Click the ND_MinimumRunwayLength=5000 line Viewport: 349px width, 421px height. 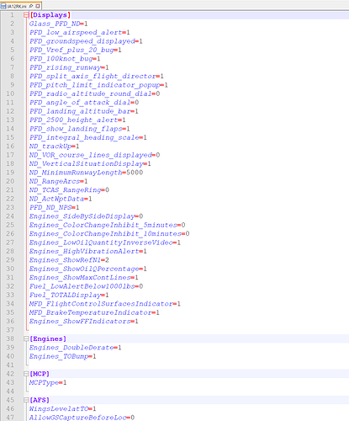(x=86, y=173)
